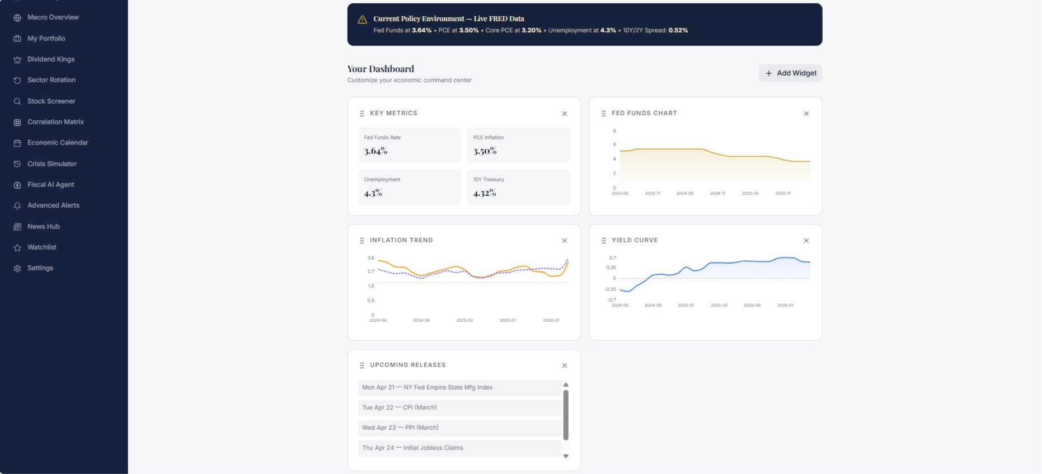Open the Macro Overview globe icon
Screen dimensions: 1042x474
(17, 18)
